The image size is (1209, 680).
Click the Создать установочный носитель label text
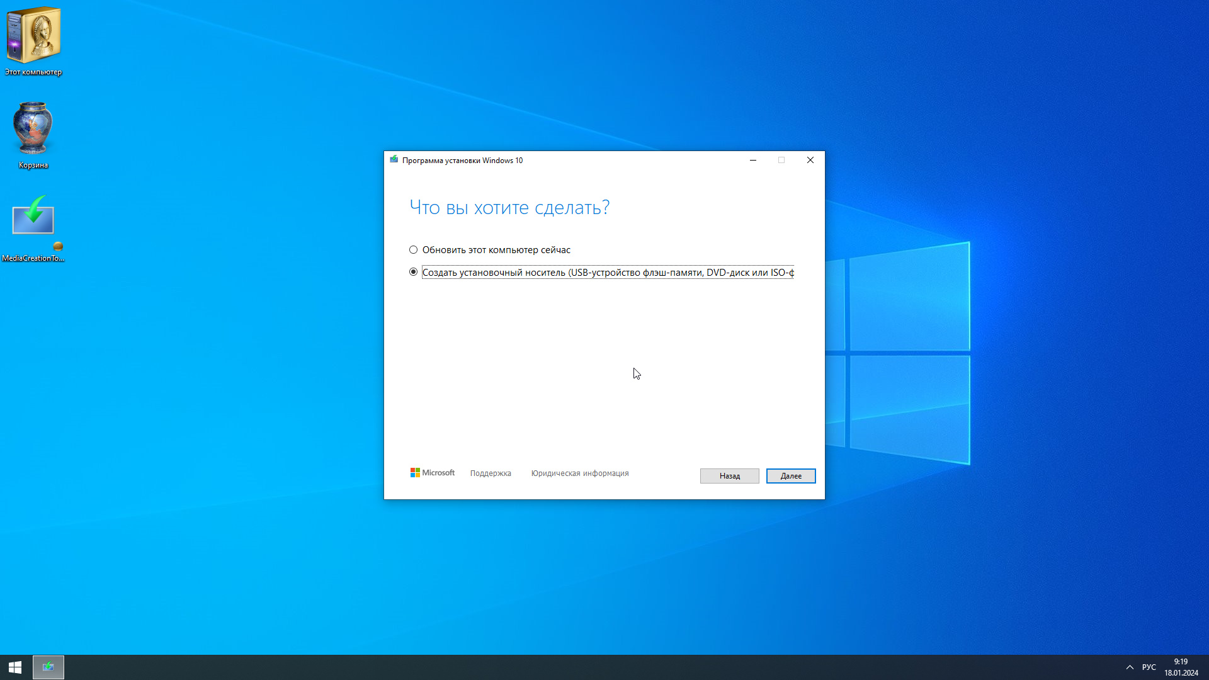607,273
